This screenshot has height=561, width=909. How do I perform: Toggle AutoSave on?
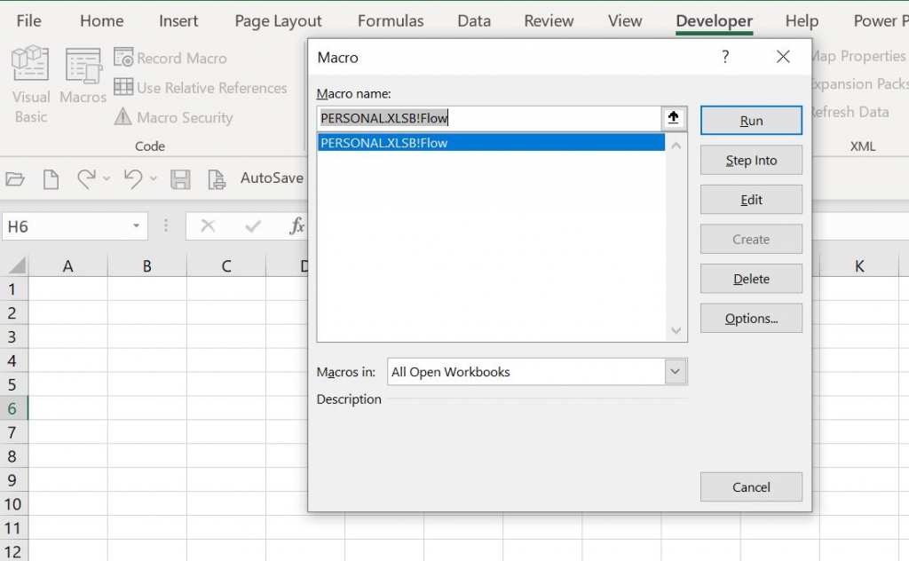(271, 178)
